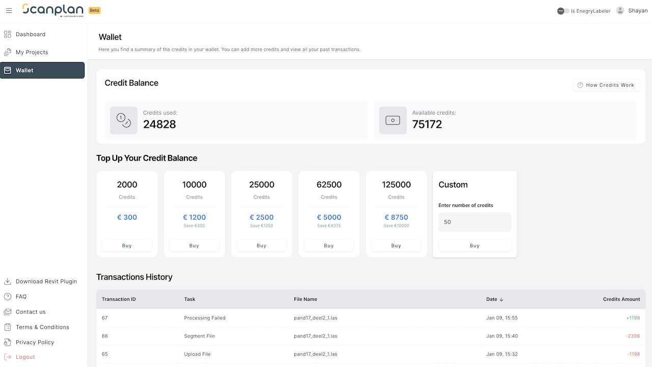Click transaction ID 67
Screen dimensions: 652x367
click(x=105, y=318)
